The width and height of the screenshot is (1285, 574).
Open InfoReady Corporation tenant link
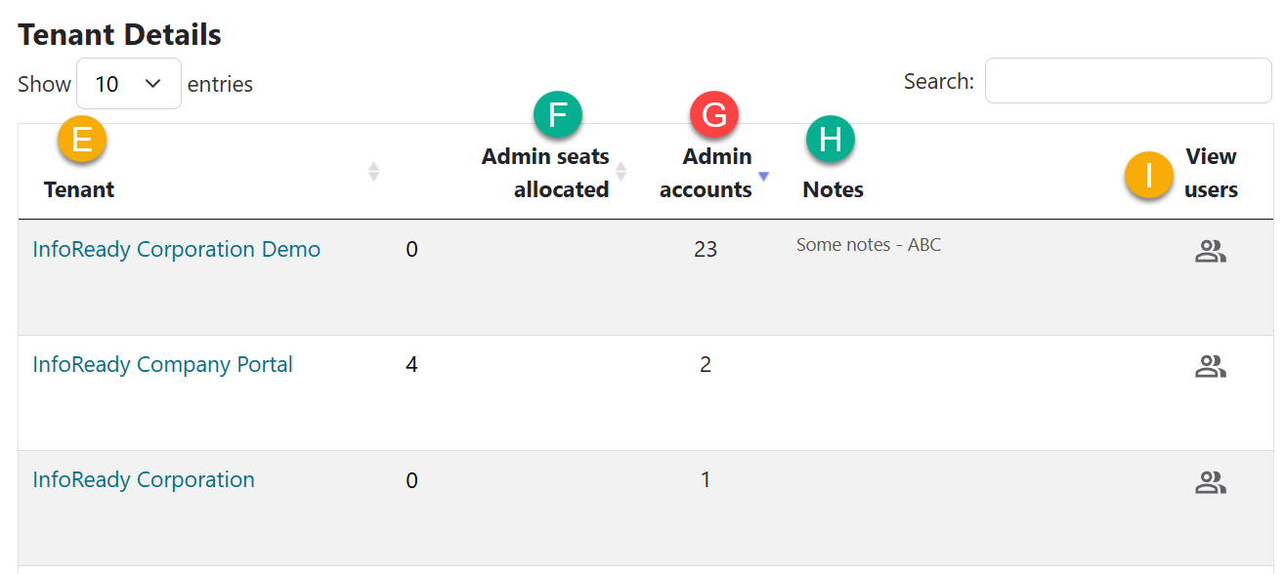tap(144, 479)
